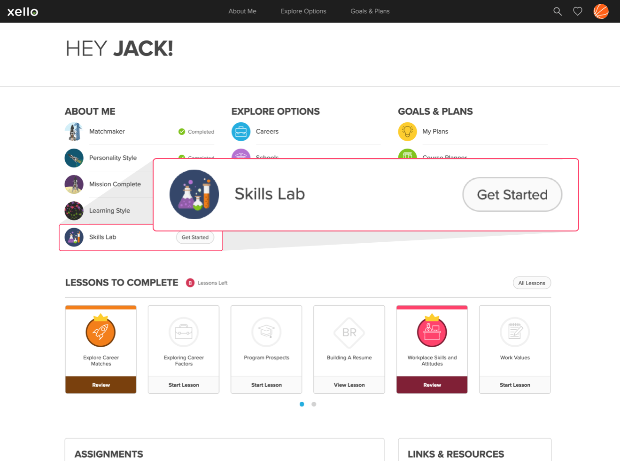The image size is (620, 461).
Task: Click the heart favorites icon
Action: coord(578,11)
